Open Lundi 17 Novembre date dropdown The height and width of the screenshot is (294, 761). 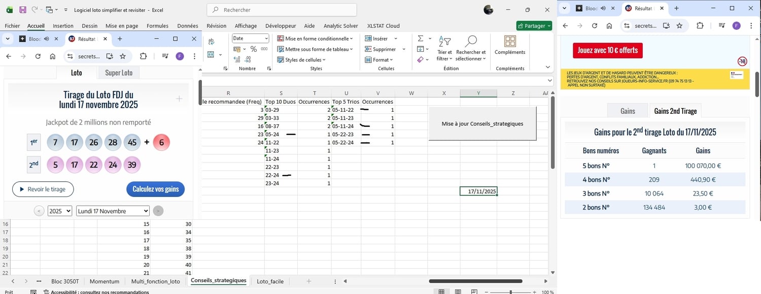pos(113,211)
